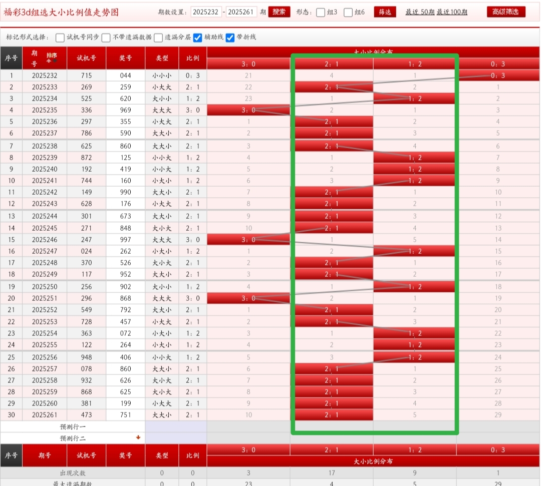This screenshot has width=541, height=486.
Task: Tick the 不带遗漏数据 checkbox
Action: click(x=106, y=38)
